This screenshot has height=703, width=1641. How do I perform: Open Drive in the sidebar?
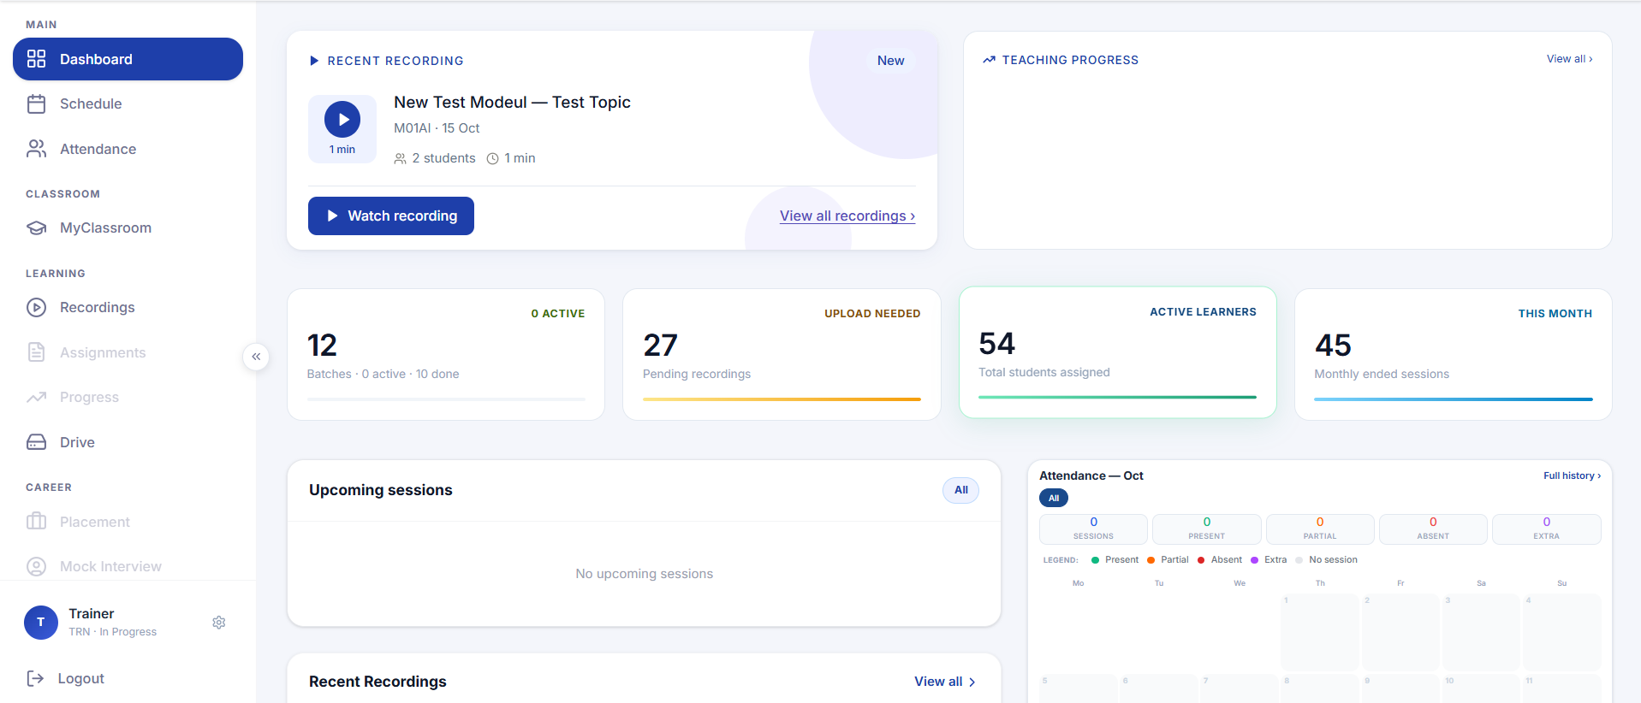click(x=128, y=442)
